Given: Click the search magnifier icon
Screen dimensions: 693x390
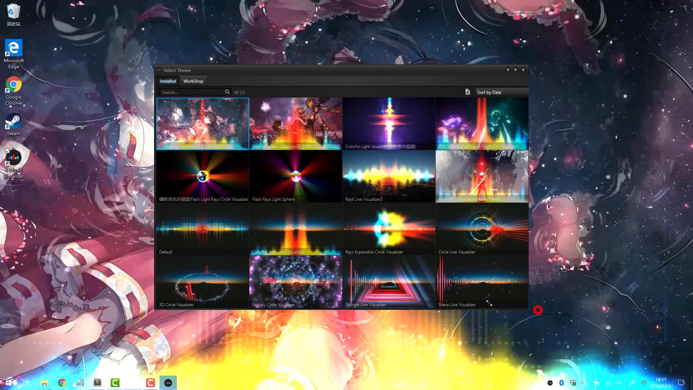Looking at the screenshot, I should click(x=227, y=92).
